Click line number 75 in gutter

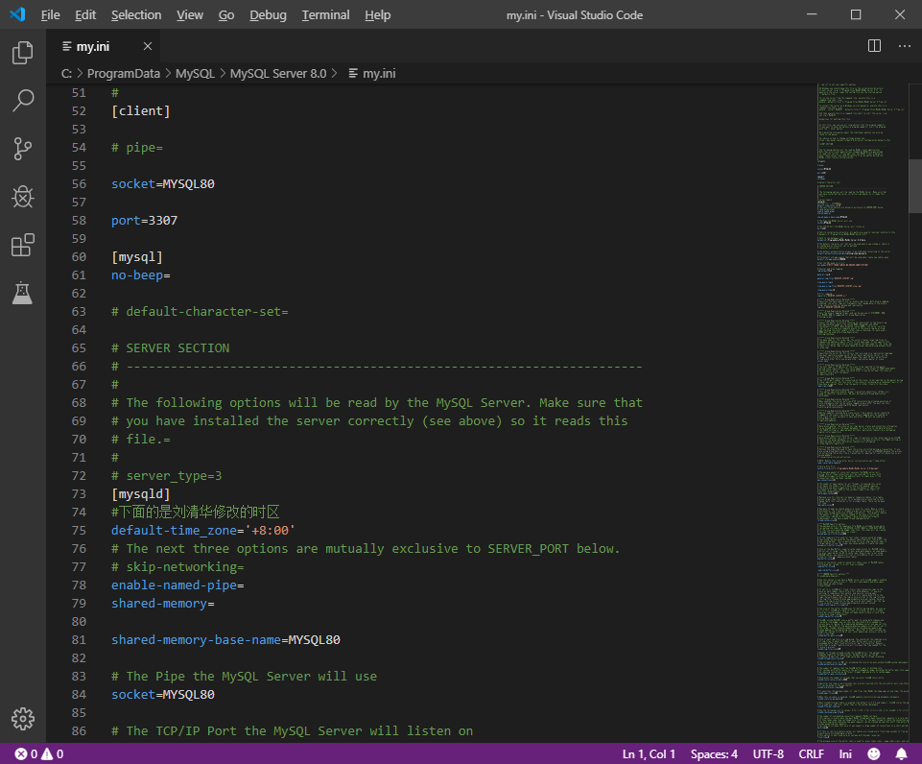79,531
